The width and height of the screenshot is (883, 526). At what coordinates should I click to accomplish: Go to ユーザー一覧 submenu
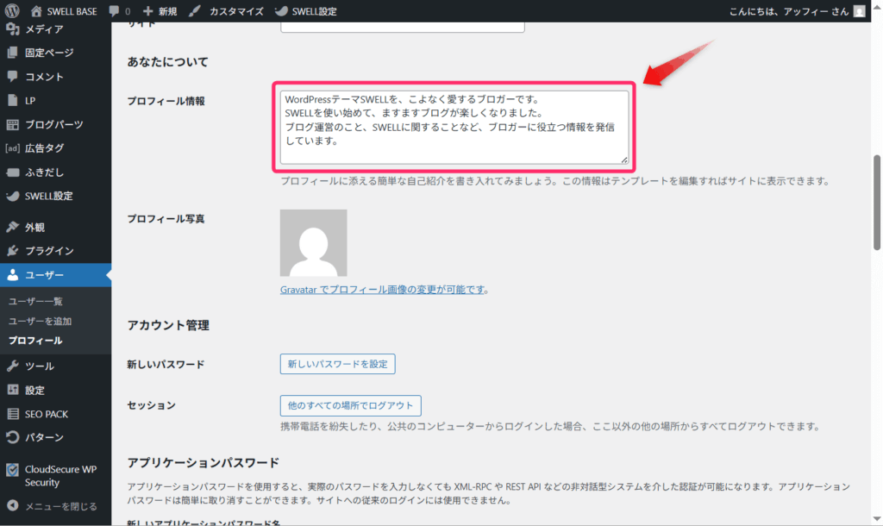point(35,301)
